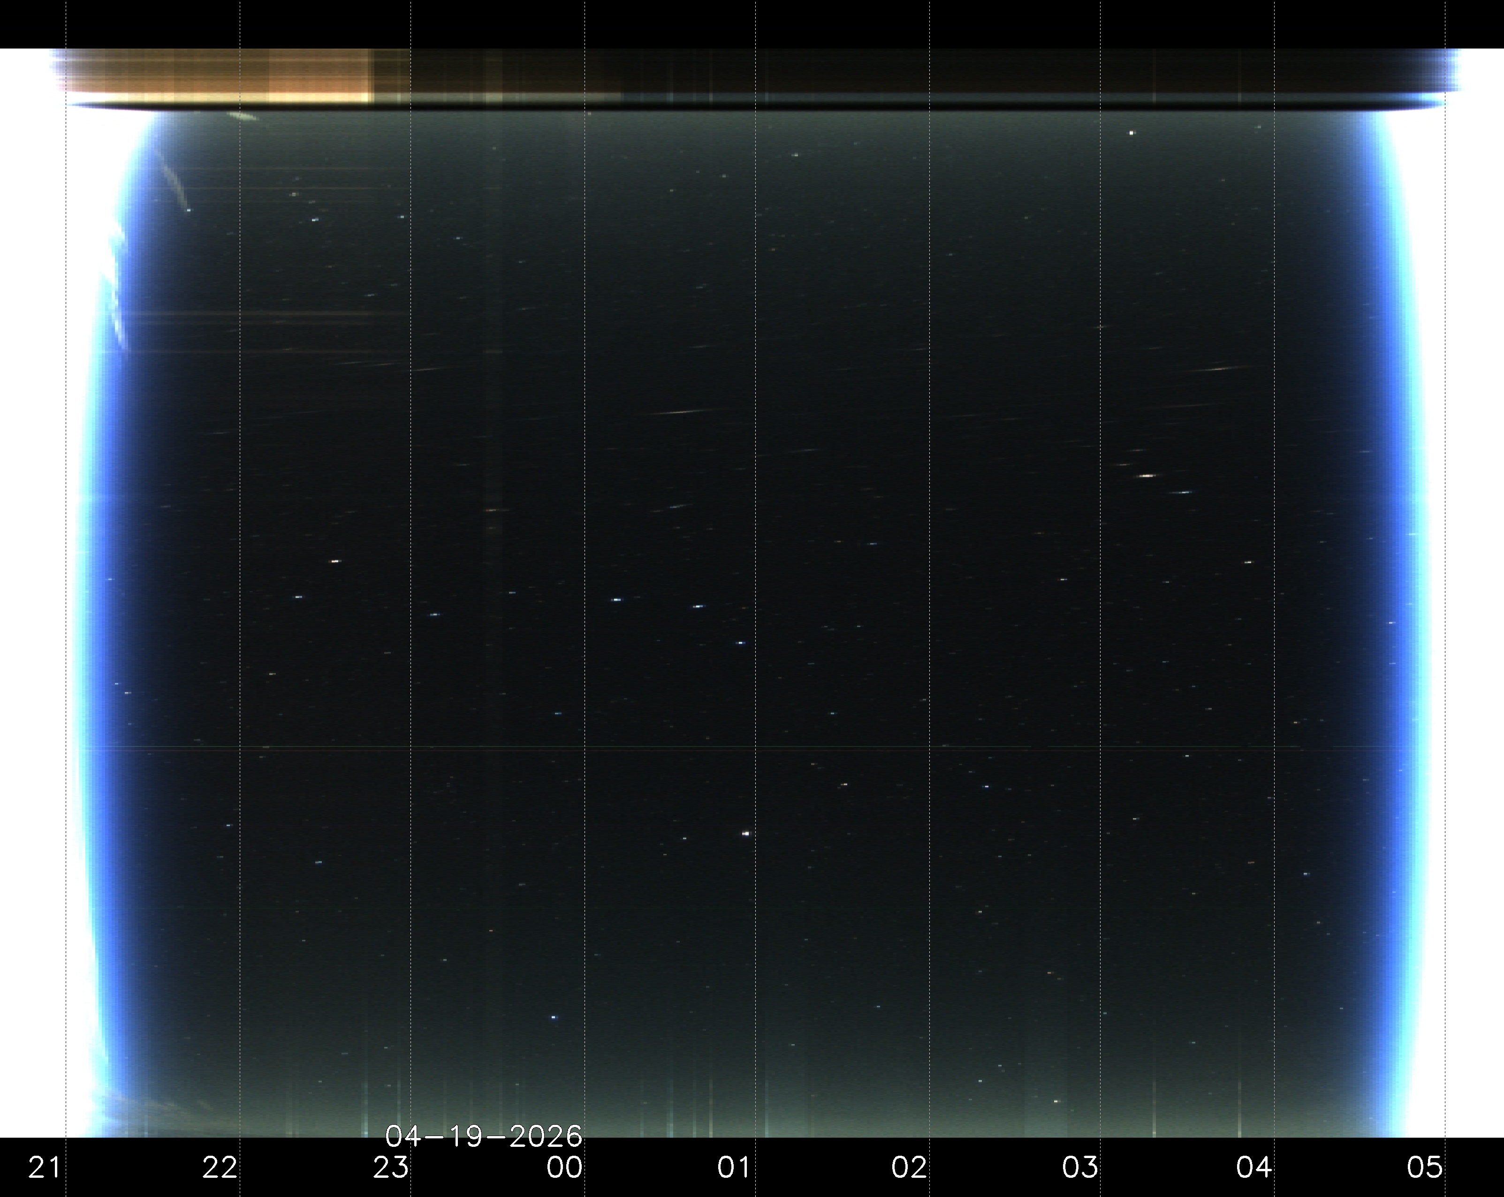Click the 21 hour label
1504x1197 pixels.
tap(43, 1167)
